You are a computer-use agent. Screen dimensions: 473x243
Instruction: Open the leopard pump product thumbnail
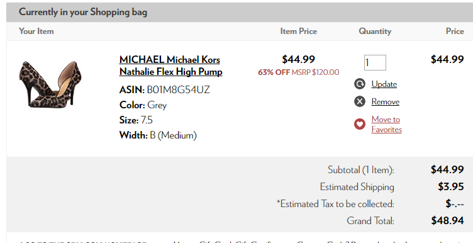point(50,84)
